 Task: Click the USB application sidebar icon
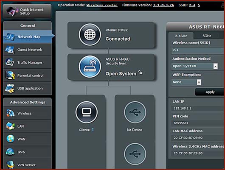click(x=10, y=88)
